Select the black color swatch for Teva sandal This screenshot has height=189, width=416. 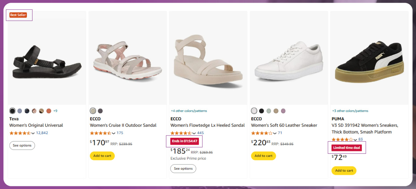coord(12,111)
